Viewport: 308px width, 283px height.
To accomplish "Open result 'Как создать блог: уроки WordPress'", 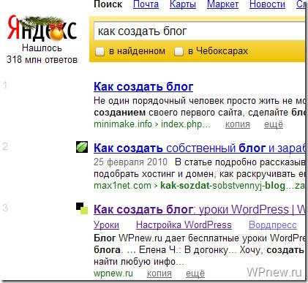I will (x=199, y=209).
